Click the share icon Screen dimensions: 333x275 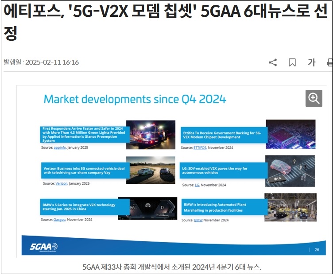coord(273,62)
